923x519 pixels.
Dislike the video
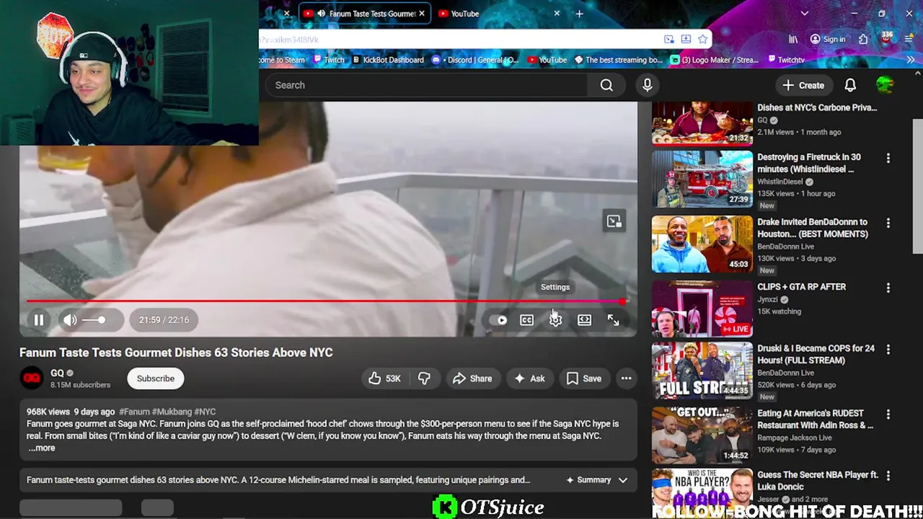(424, 378)
